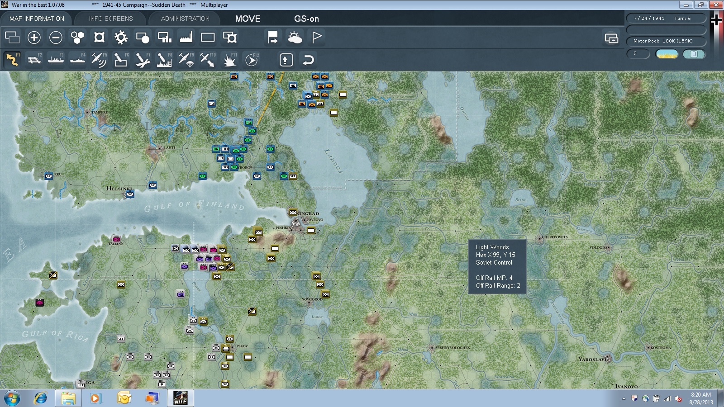Click the end turn F12 button
Screen dimensions: 724x407
252,60
